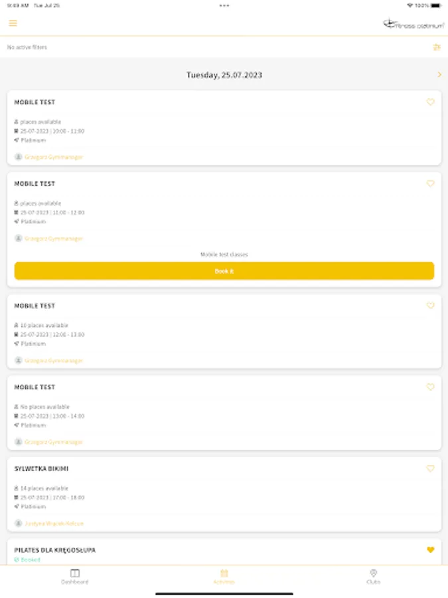Favorite the 11:00 MOBILE TEST class
448x598 pixels.
(430, 183)
